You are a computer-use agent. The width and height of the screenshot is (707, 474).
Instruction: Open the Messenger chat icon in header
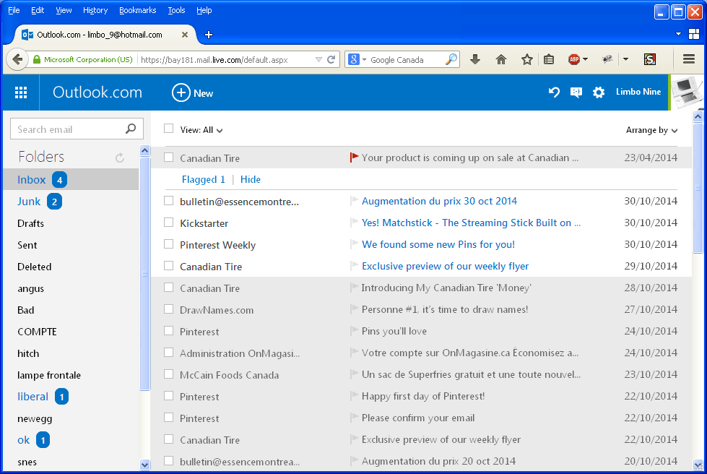click(575, 92)
